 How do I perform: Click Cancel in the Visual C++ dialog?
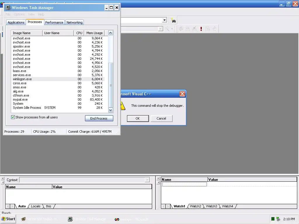(161, 118)
